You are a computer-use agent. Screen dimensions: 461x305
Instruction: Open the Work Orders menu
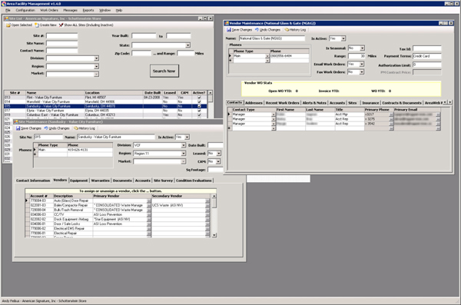49,10
